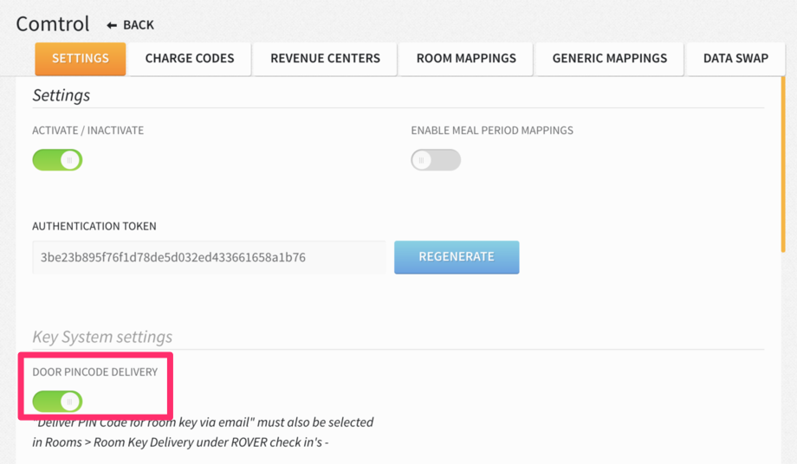Go back using the BACK arrow link
This screenshot has height=464, width=797.
click(130, 25)
